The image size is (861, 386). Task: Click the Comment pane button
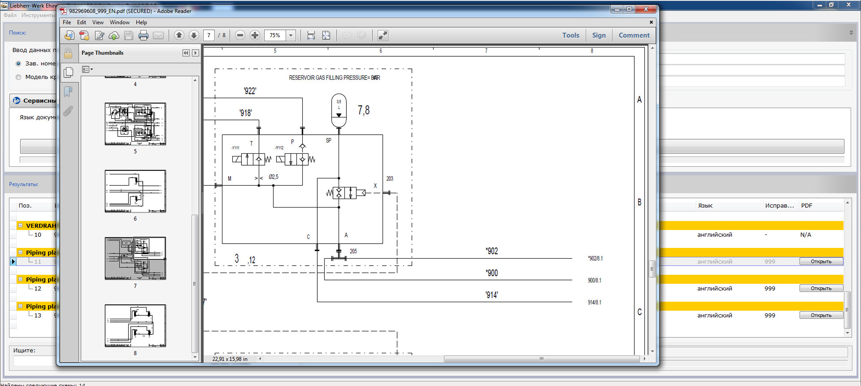tap(634, 35)
